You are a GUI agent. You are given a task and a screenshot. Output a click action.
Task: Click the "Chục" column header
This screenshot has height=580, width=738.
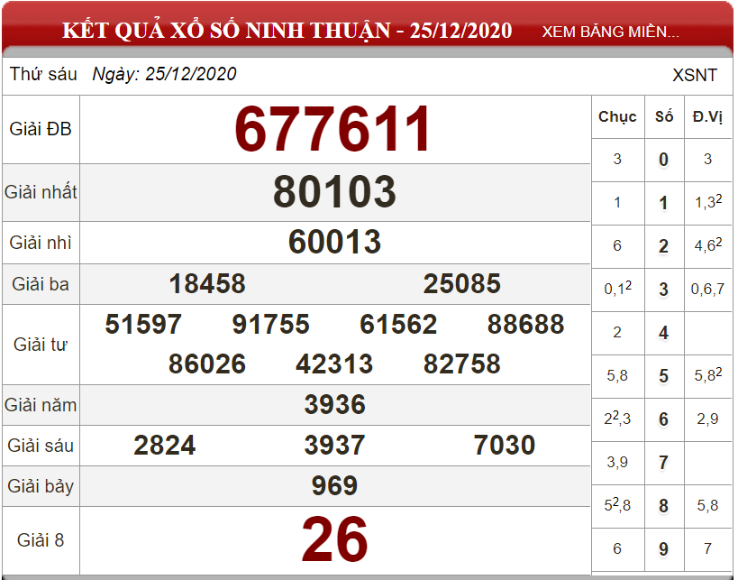tap(617, 116)
